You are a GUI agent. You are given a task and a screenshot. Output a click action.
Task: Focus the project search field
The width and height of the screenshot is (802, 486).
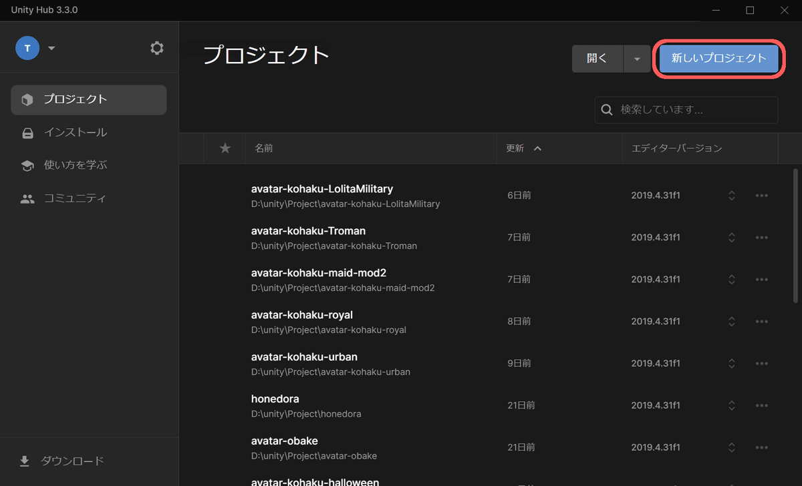tap(686, 109)
